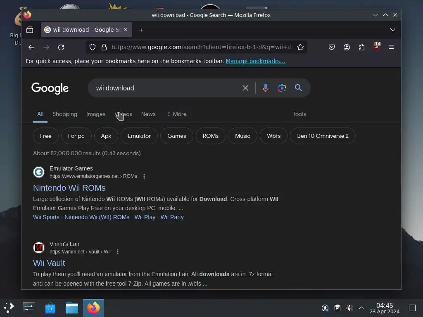Click the Google logo

click(x=50, y=88)
